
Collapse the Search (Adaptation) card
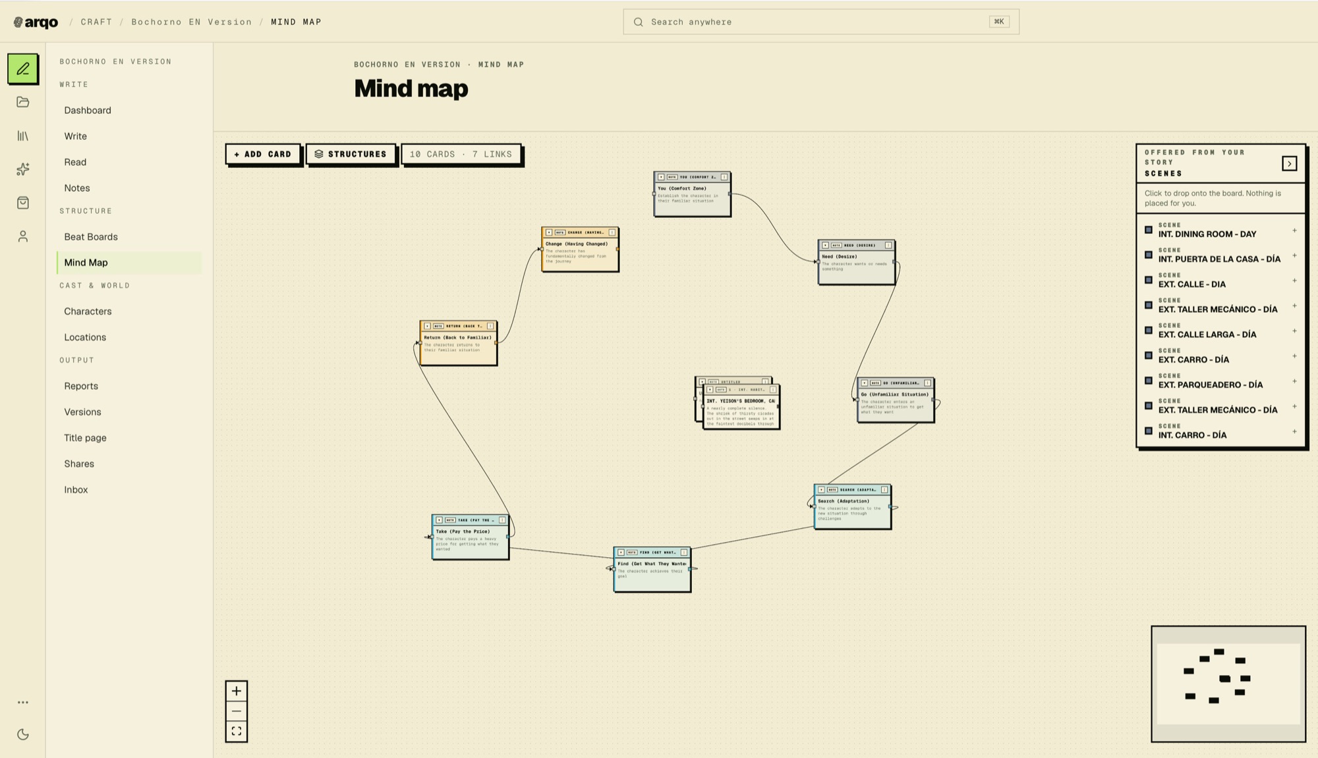coord(821,489)
